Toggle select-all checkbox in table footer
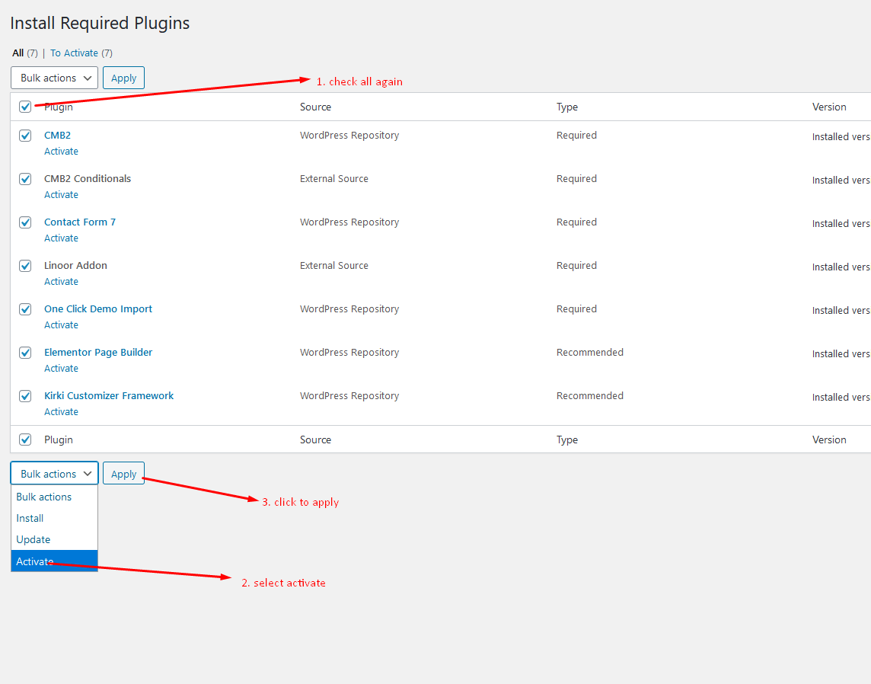This screenshot has width=871, height=684. 25,439
